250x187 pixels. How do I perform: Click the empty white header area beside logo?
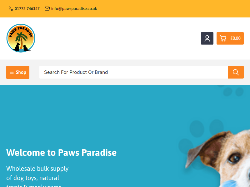118,38
